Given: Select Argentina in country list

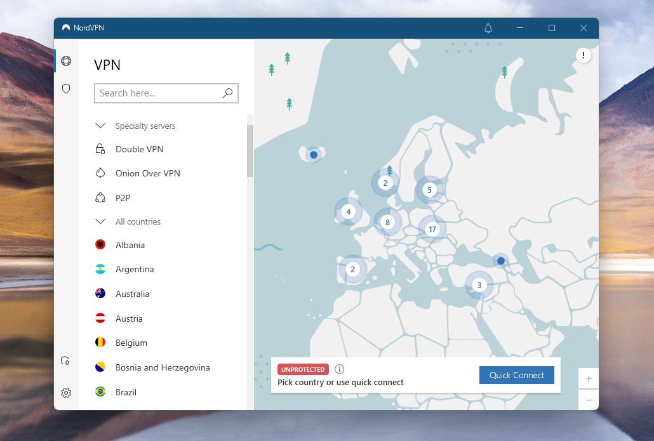Looking at the screenshot, I should [135, 269].
